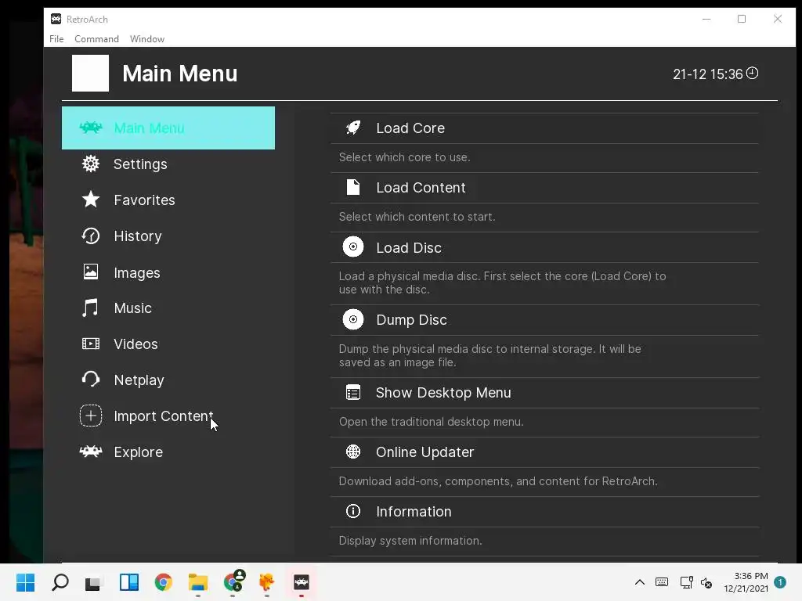Screen dimensions: 802x601
Task: Click the disc icon for Load Disc
Action: pyautogui.click(x=353, y=247)
